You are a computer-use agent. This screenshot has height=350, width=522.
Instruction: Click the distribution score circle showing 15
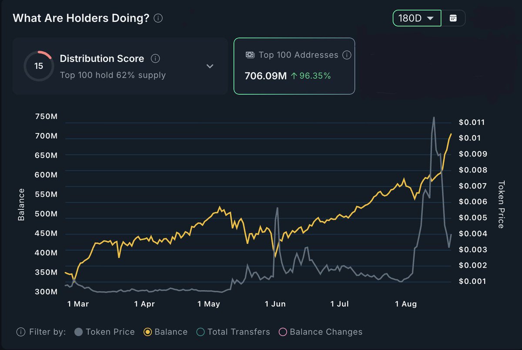39,66
